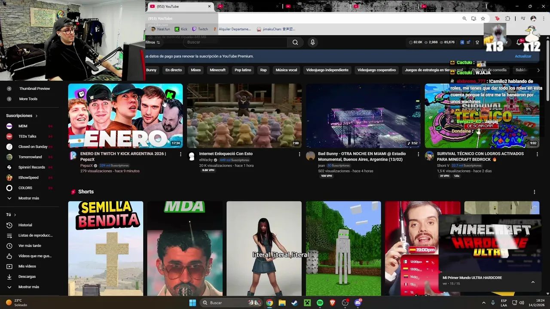550x309 pixels.
Task: Bookmark page with Chrome star icon
Action: [483, 18]
